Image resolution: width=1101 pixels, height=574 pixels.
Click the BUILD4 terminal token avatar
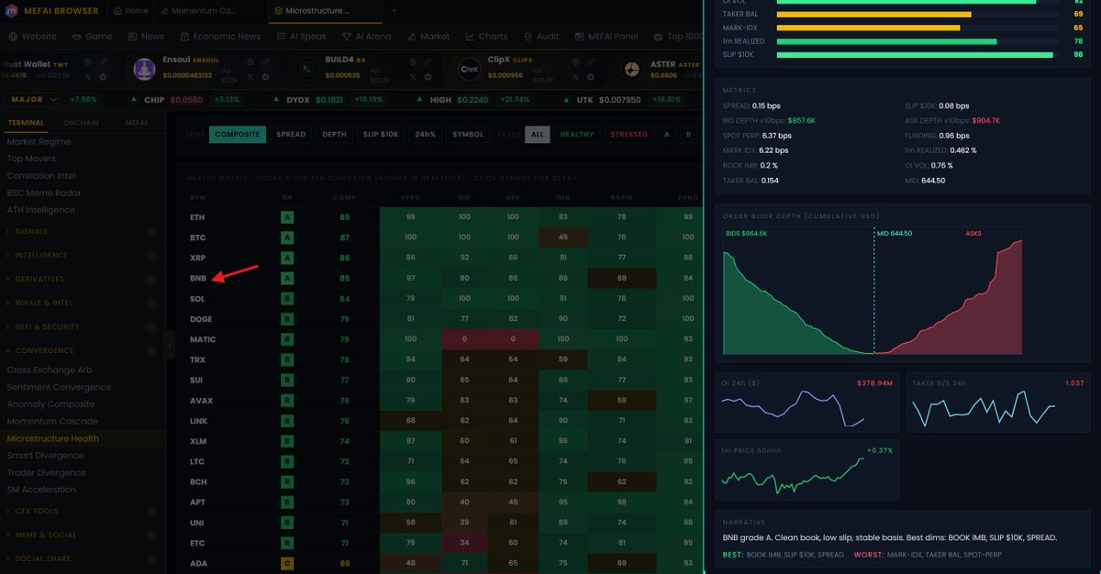pyautogui.click(x=307, y=69)
